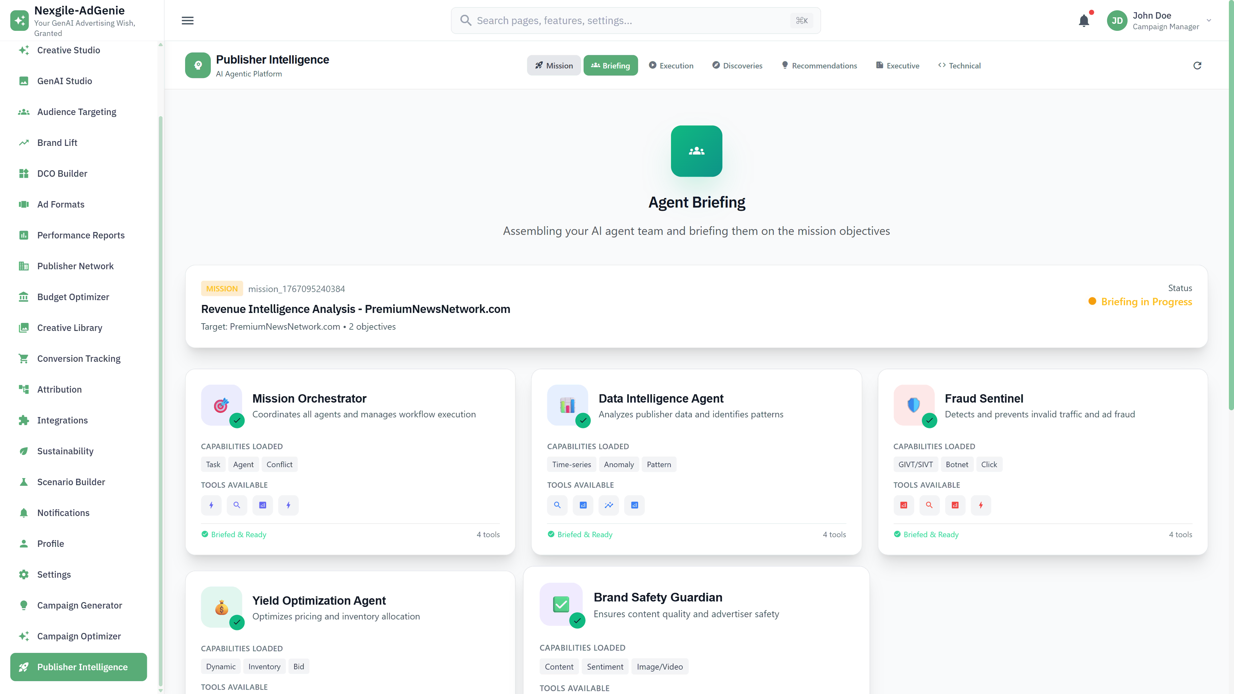The width and height of the screenshot is (1234, 694).
Task: Switch to the Mission tab
Action: click(554, 65)
